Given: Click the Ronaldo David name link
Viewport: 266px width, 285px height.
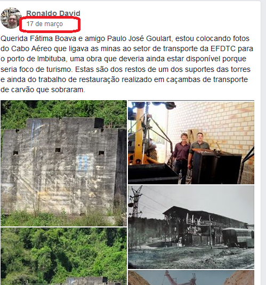Looking at the screenshot, I should coord(53,13).
